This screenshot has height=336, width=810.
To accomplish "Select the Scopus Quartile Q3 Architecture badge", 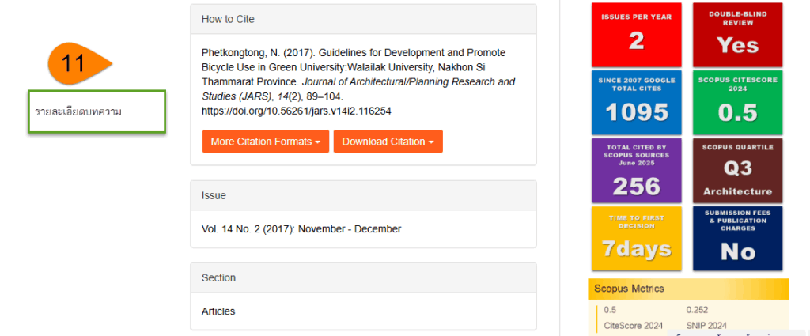I will click(737, 169).
